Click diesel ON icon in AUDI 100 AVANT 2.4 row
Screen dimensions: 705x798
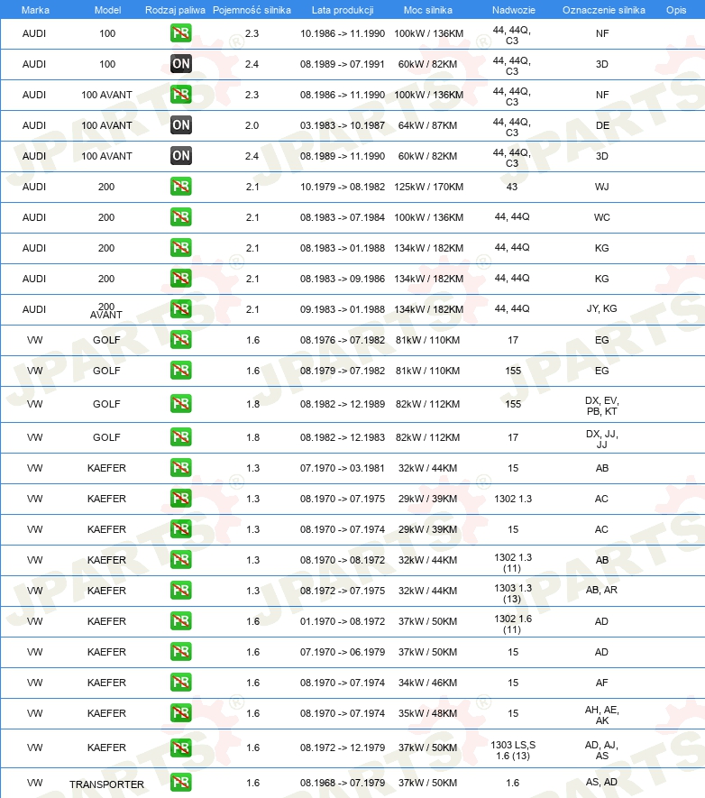click(x=181, y=156)
